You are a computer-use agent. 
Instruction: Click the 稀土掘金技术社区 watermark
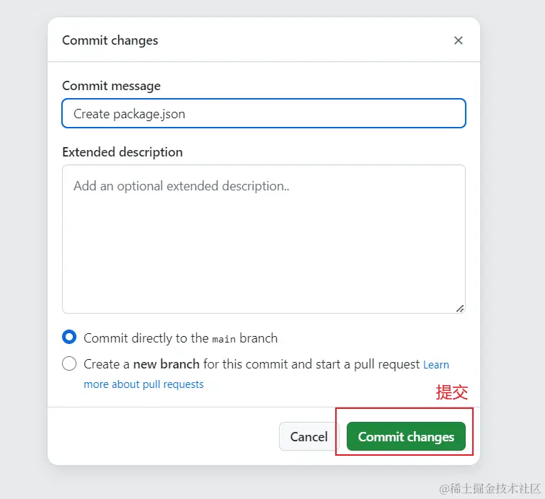click(x=490, y=488)
